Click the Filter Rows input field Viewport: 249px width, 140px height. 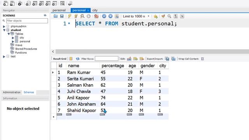tap(107, 59)
